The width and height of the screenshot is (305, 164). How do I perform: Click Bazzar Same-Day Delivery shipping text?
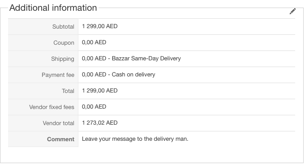point(146,59)
